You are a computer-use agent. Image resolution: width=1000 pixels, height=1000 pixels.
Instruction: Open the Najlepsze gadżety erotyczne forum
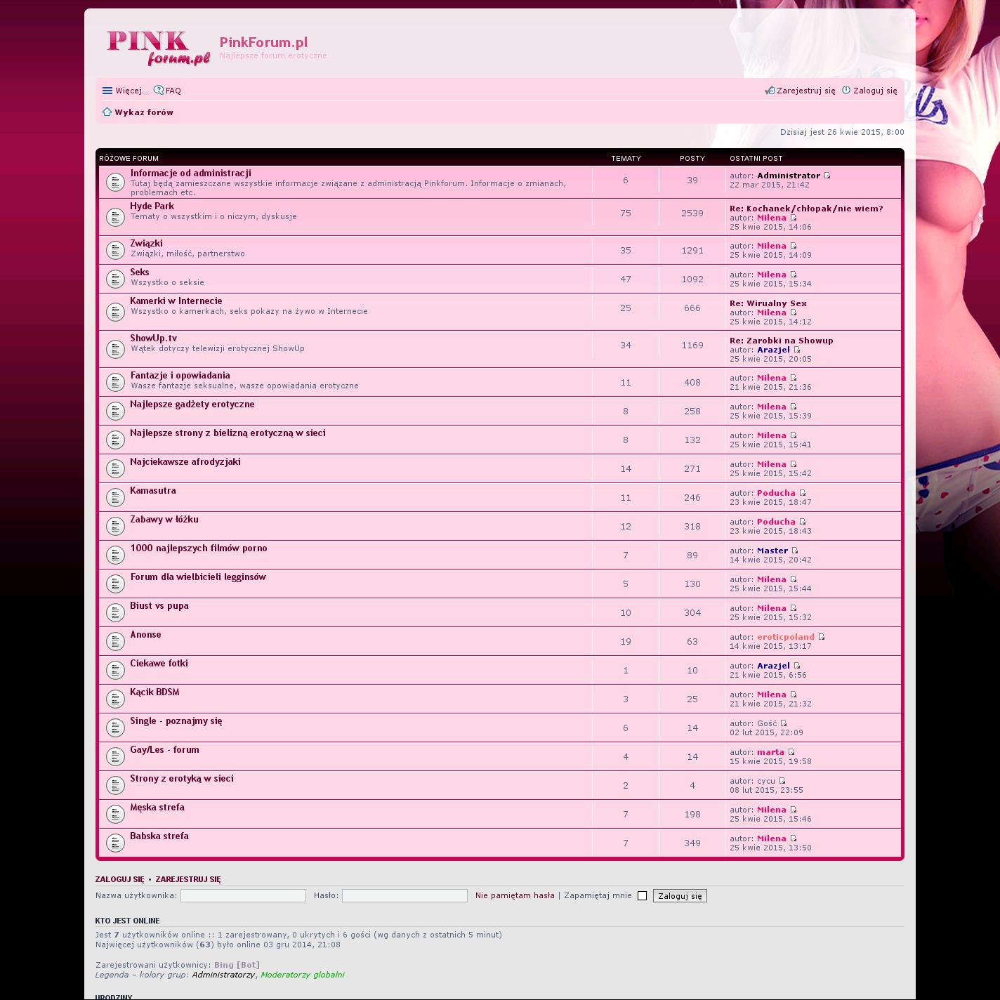(x=192, y=404)
